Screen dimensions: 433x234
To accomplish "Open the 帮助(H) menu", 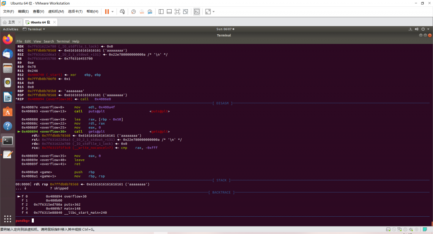I will tap(92, 11).
